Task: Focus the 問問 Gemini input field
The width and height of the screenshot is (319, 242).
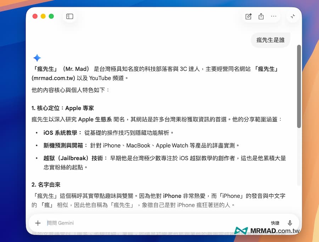Action: 106,223
